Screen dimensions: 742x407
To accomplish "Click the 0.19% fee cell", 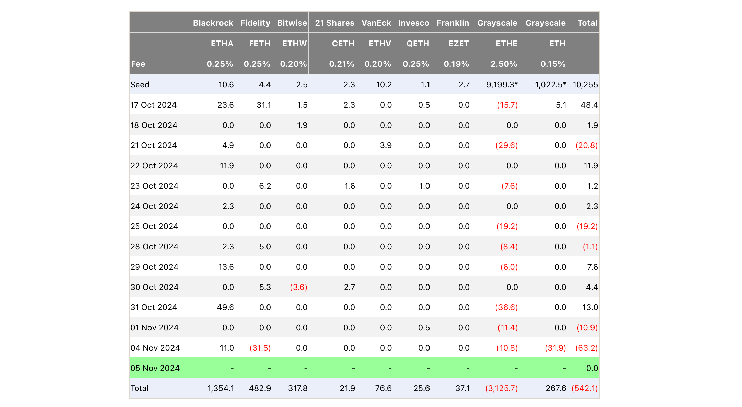I will pyautogui.click(x=456, y=64).
